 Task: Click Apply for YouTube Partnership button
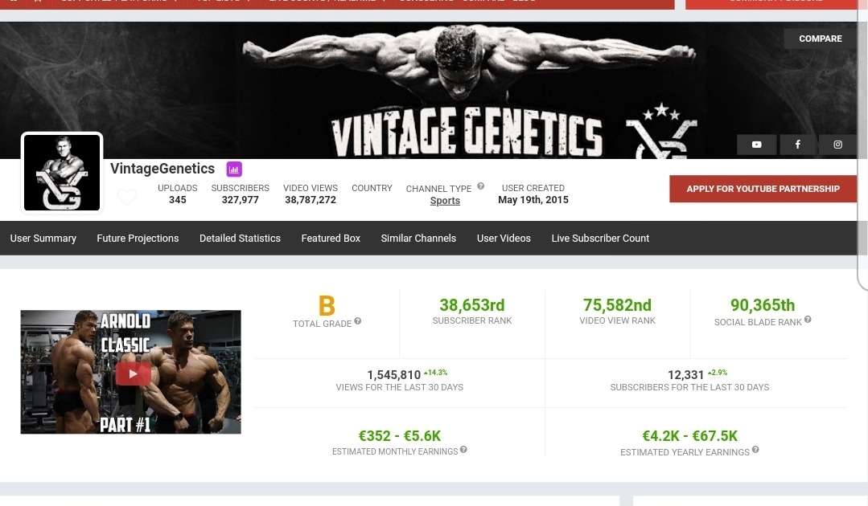point(763,189)
